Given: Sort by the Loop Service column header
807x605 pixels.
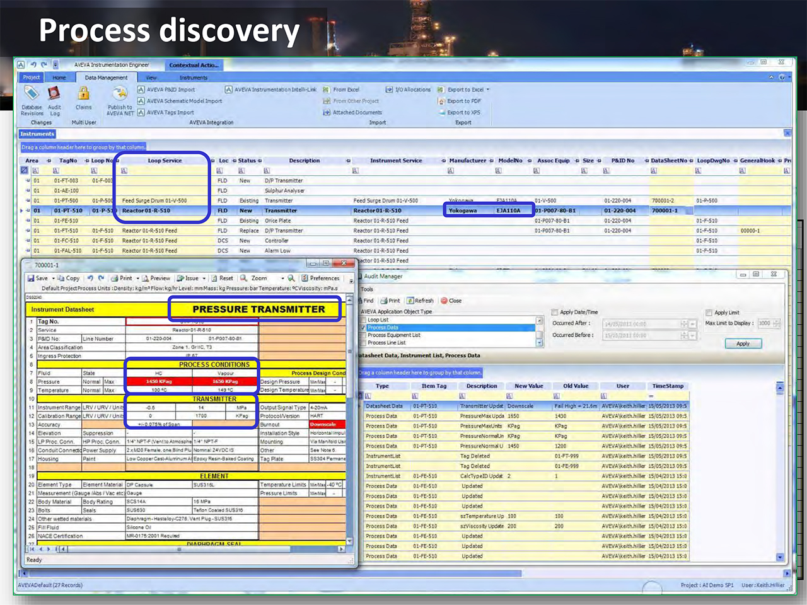Looking at the screenshot, I should 165,161.
